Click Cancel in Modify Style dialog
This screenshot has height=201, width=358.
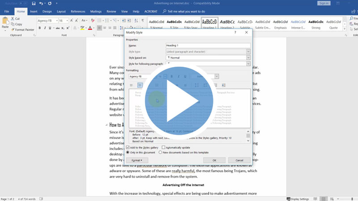[x=239, y=160]
